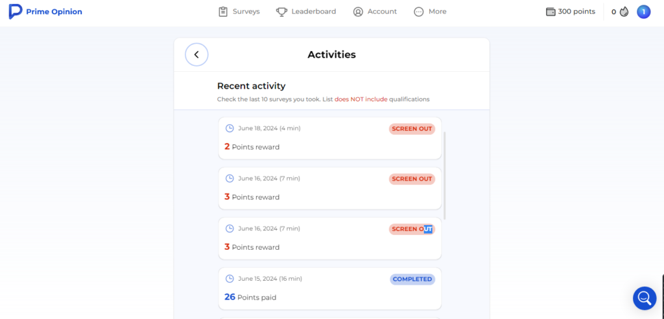Expand the More menu
Viewport: 664px width, 319px height.
point(430,12)
